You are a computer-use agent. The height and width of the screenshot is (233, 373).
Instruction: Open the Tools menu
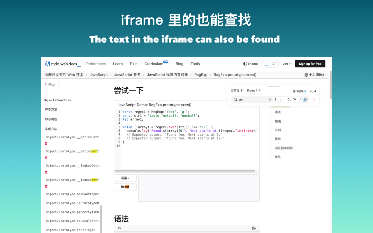point(195,64)
